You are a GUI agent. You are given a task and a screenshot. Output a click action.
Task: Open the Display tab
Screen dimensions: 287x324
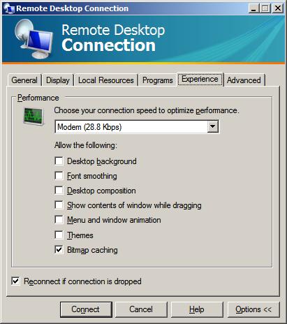click(58, 80)
